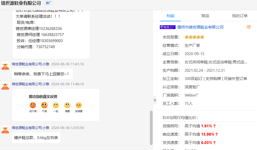Screen dimensions: 257x150
Task: Click 小雅's avatar on 11:41:16 message
Action: tap(5, 66)
